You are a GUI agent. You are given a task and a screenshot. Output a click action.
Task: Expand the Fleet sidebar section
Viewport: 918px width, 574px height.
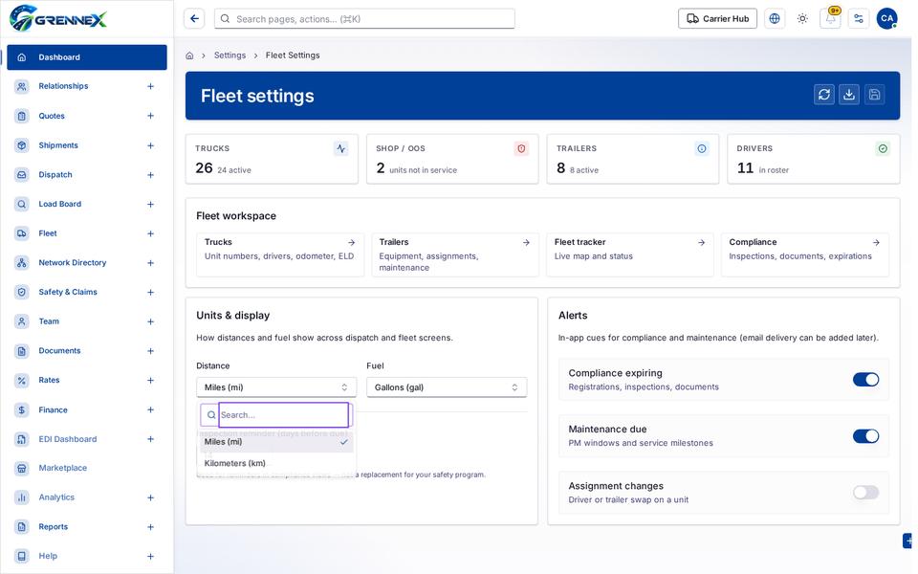click(150, 233)
